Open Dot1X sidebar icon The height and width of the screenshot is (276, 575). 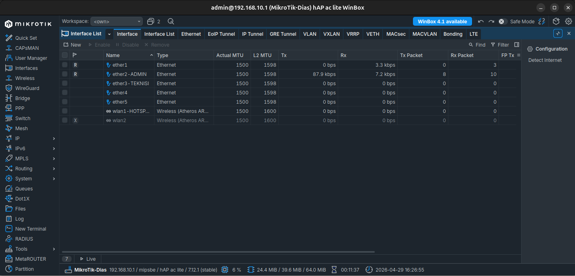coord(9,198)
